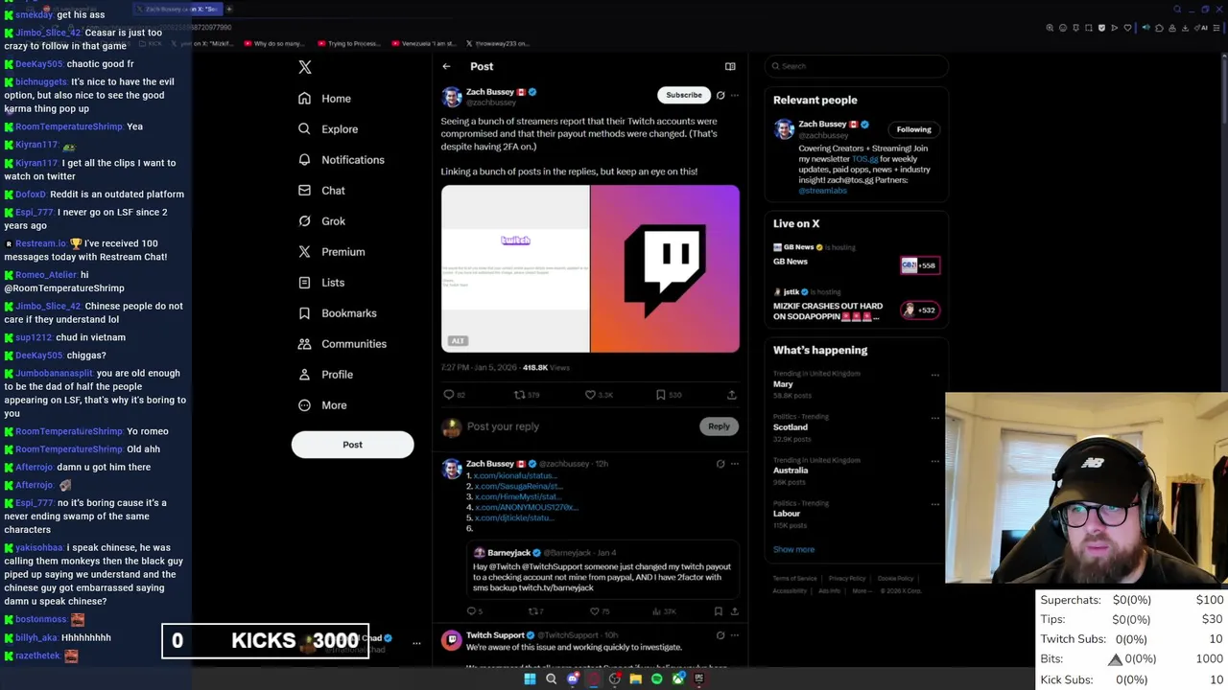
Task: Open the Twitch logo gradient image
Action: [665, 269]
